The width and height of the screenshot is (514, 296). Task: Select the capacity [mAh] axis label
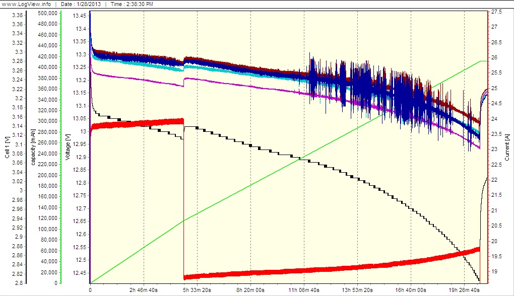[33, 147]
